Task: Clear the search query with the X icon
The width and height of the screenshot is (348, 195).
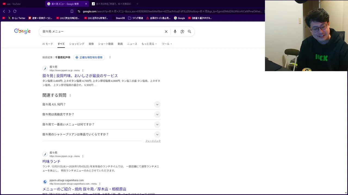Action: point(166,31)
